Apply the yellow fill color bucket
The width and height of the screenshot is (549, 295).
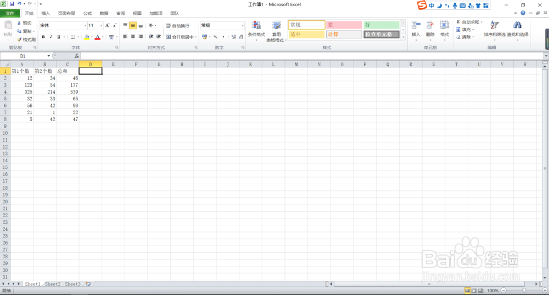click(87, 37)
